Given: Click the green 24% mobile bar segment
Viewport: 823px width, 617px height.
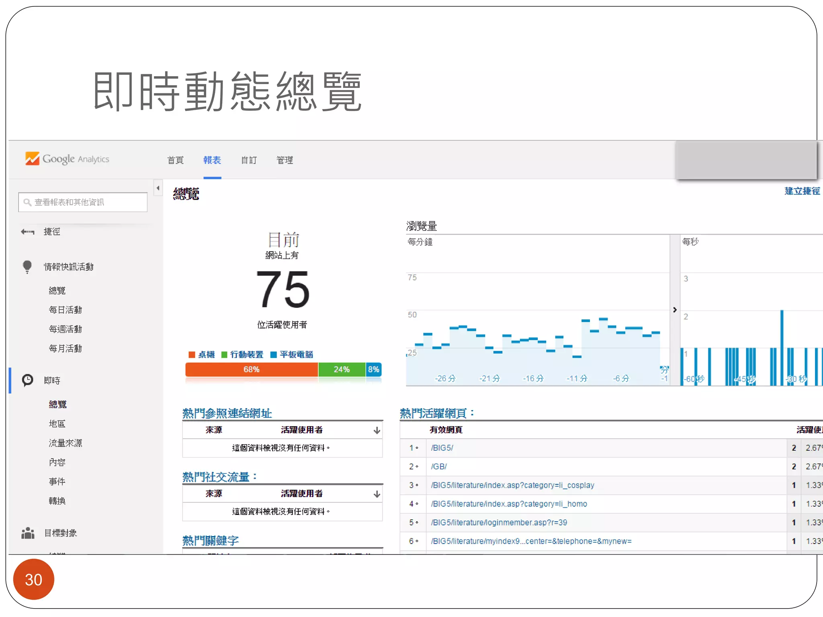Looking at the screenshot, I should (x=342, y=370).
